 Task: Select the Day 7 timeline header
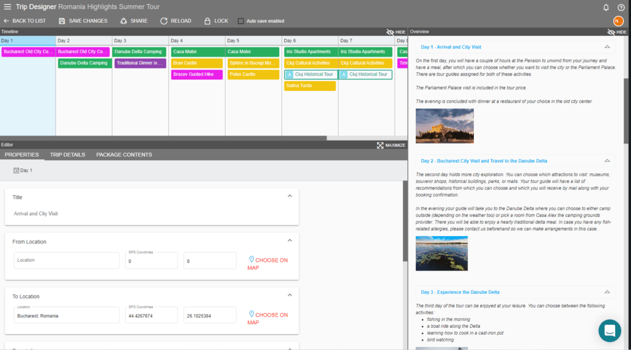pyautogui.click(x=367, y=41)
